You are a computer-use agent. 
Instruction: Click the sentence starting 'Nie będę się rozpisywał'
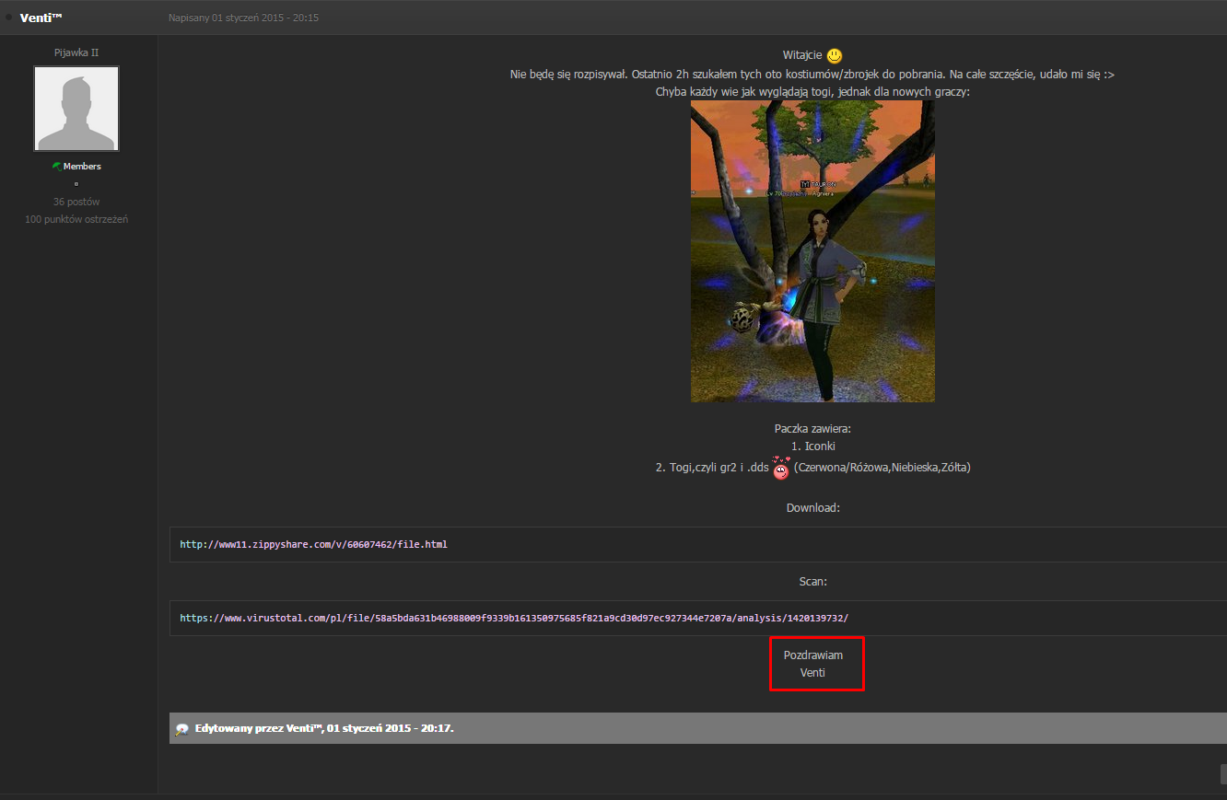point(813,75)
